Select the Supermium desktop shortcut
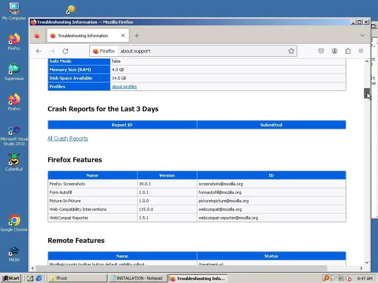 [14, 72]
